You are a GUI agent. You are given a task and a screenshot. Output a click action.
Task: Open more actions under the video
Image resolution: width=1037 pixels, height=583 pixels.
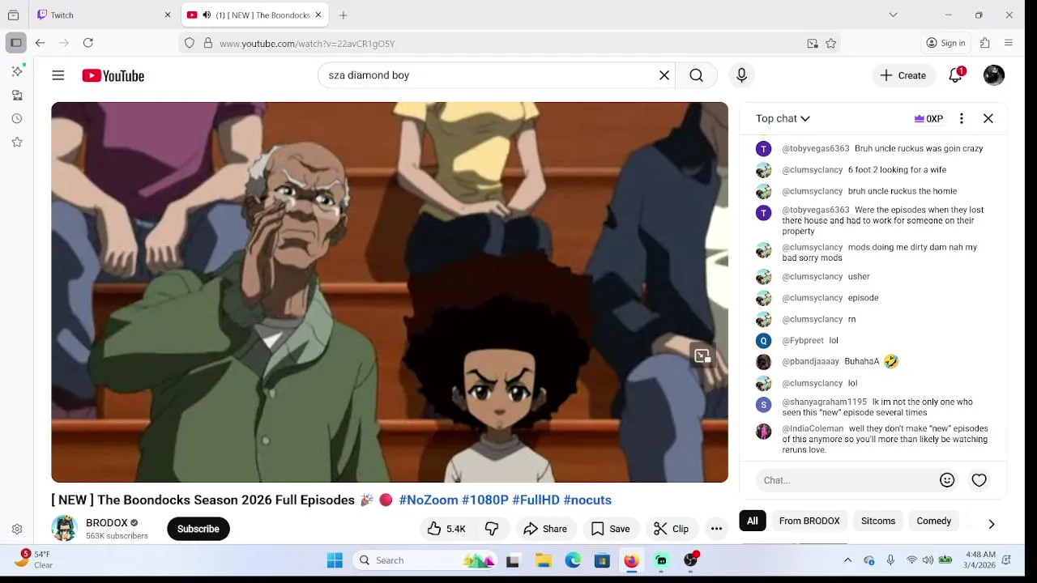[716, 529]
